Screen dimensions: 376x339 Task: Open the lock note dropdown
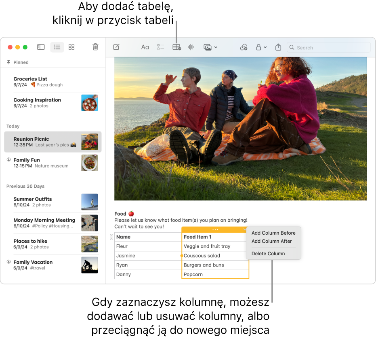coord(261,47)
